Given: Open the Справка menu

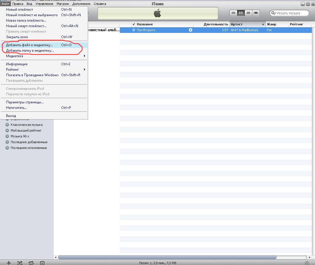Looking at the screenshot, I should point(100,4).
